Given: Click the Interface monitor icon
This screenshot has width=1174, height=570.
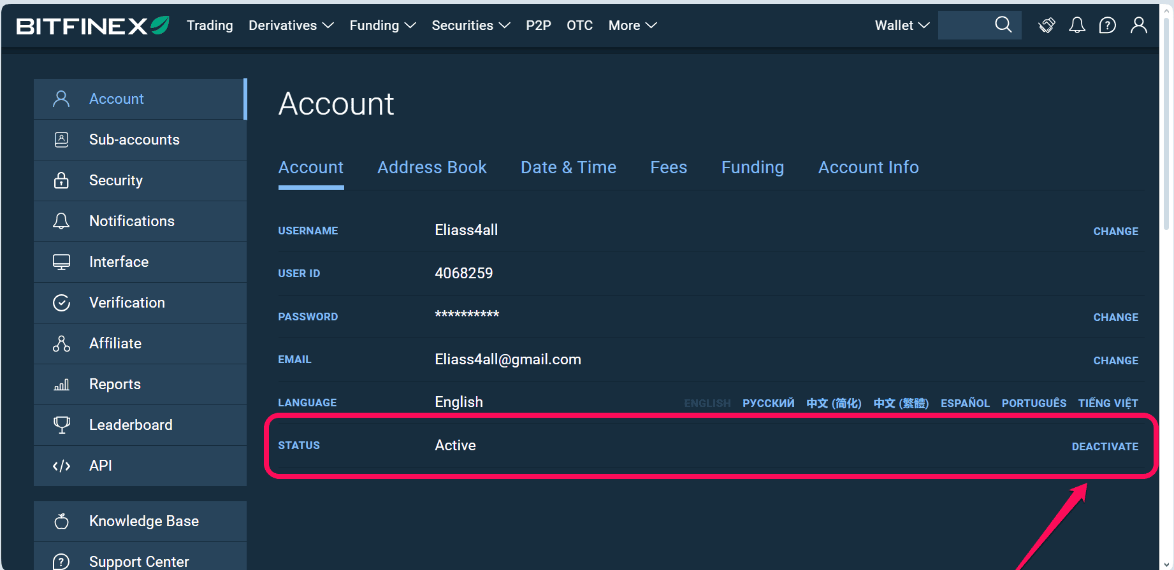Looking at the screenshot, I should [61, 262].
